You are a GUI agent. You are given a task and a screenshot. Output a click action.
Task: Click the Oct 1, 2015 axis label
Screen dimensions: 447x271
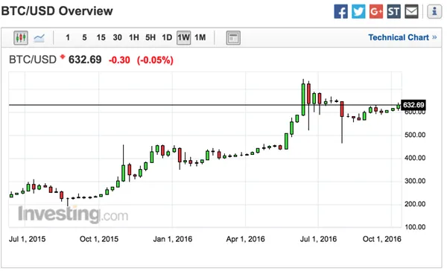(99, 239)
